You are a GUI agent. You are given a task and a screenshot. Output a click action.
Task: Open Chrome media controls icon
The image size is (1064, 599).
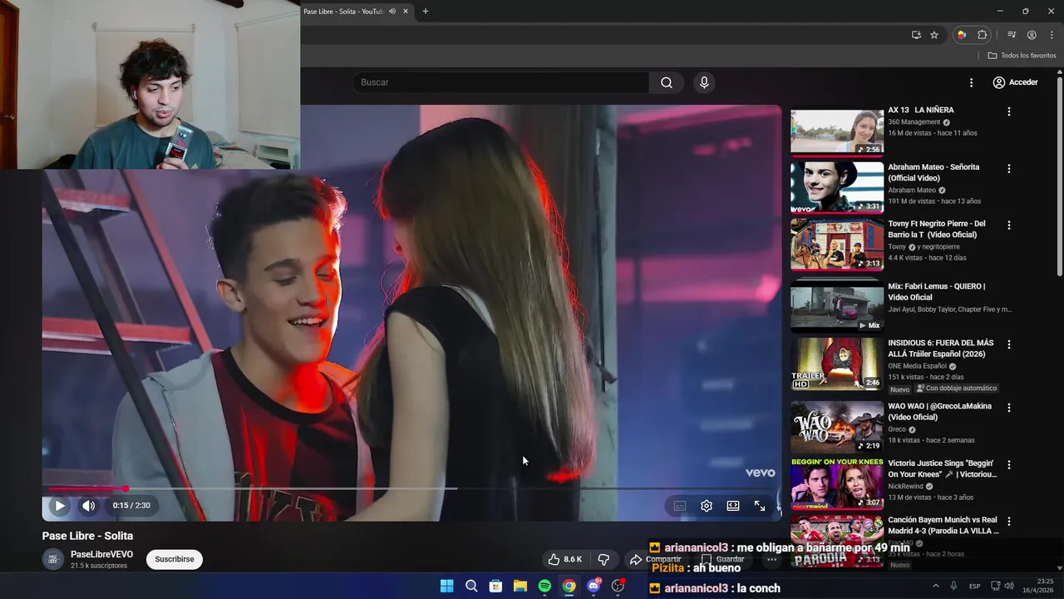click(x=1012, y=35)
